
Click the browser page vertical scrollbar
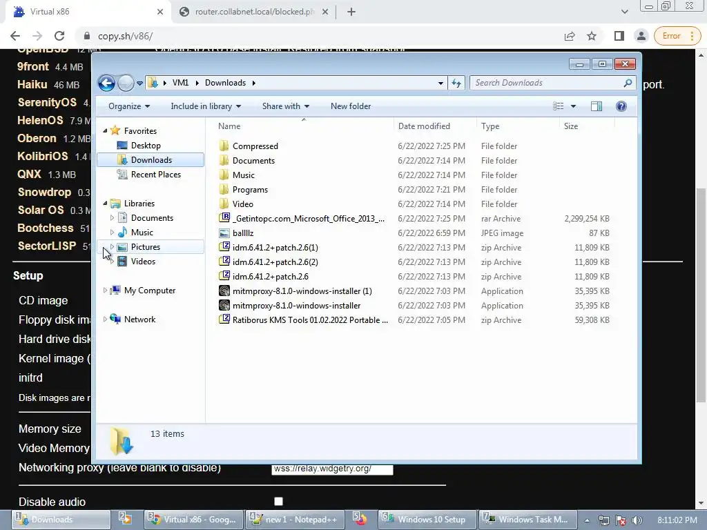(701, 295)
